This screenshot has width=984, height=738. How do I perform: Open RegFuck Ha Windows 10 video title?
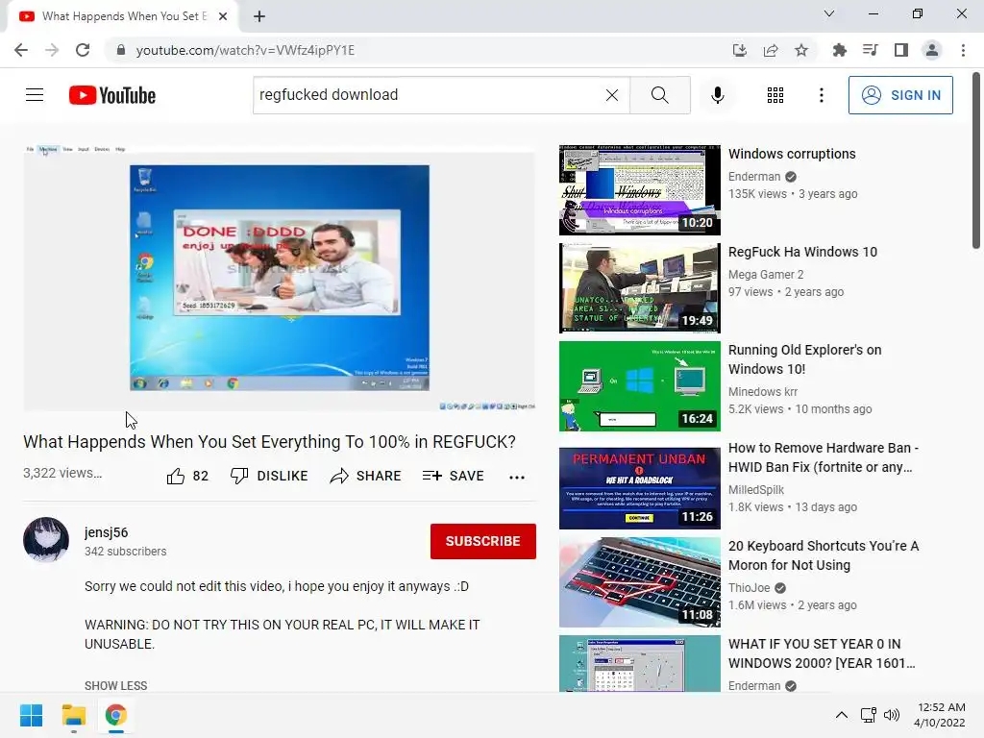[x=802, y=252]
